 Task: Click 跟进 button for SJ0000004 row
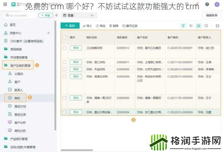pyautogui.click(x=76, y=112)
